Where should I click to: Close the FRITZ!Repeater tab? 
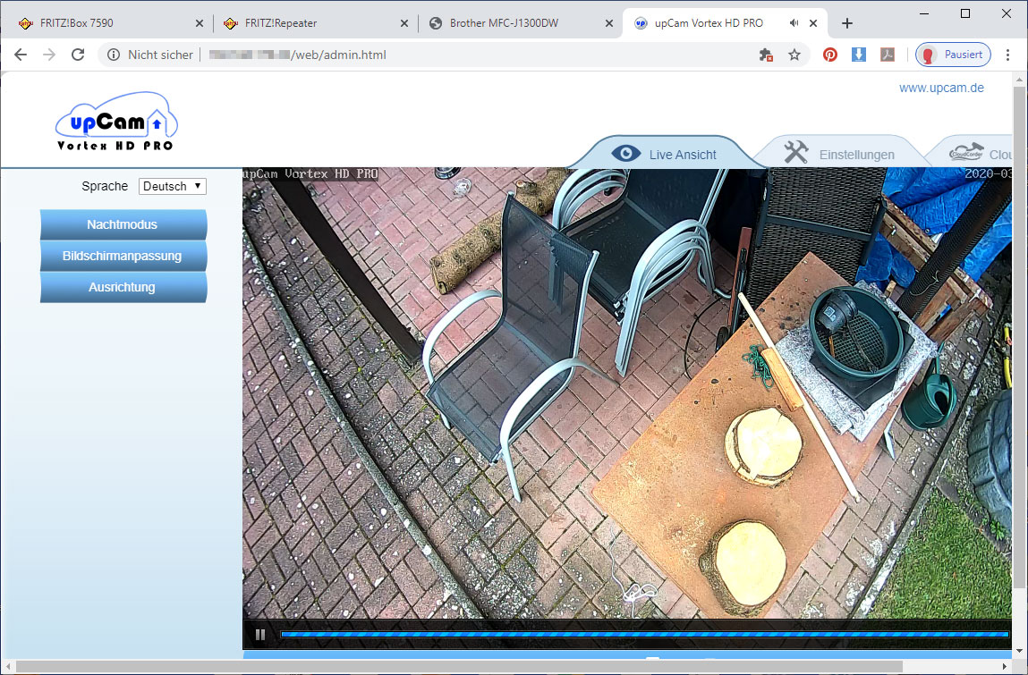coord(404,23)
